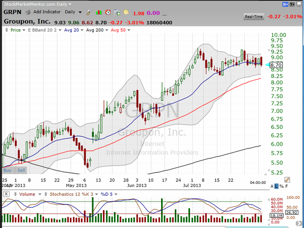Click the Groupon, Inc. company name header
Viewport: 304px width, 228px height.
[x=27, y=21]
